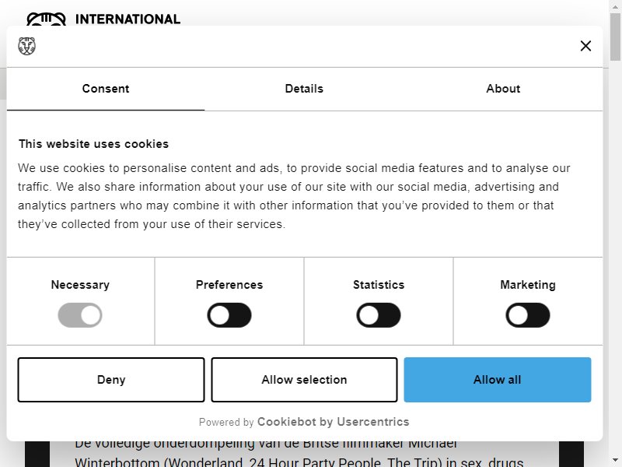The width and height of the screenshot is (622, 467).
Task: Click the International site logo in header
Action: tap(103, 19)
